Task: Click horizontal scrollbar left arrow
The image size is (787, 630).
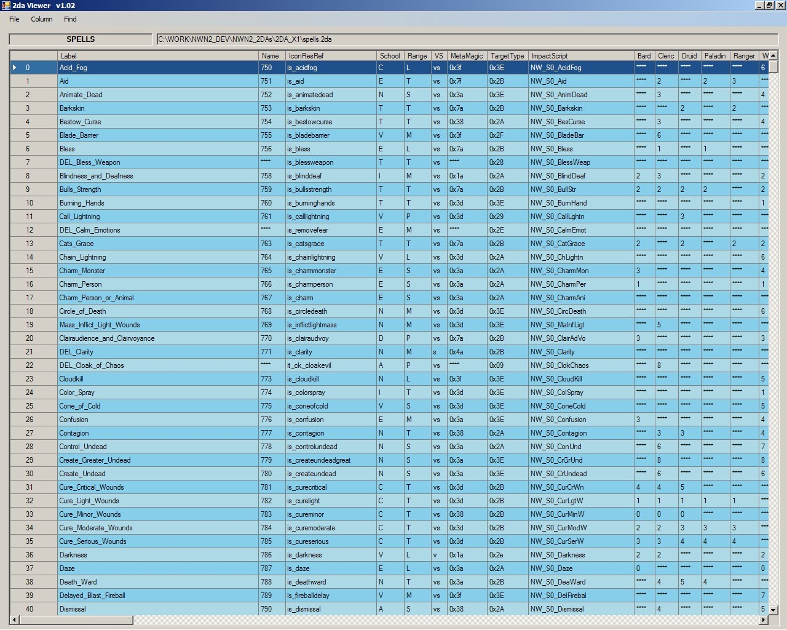Action: pos(14,620)
